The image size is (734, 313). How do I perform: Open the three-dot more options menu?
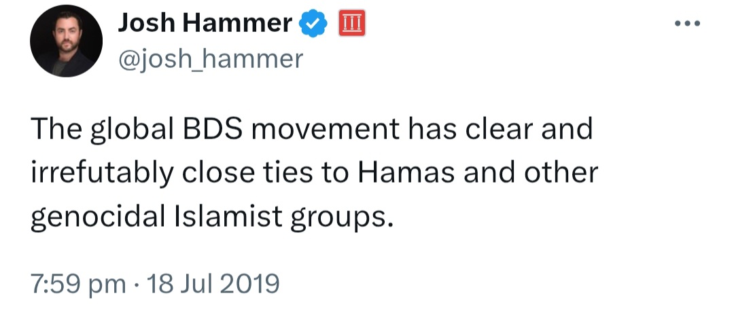[688, 23]
